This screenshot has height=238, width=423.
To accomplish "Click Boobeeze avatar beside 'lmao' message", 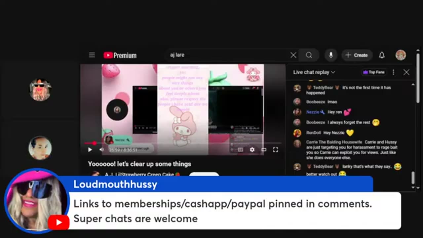I will click(x=297, y=102).
